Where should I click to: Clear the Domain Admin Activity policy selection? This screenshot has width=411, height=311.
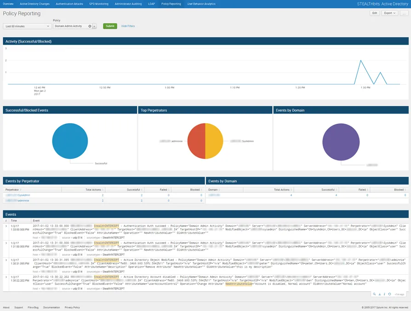90,26
